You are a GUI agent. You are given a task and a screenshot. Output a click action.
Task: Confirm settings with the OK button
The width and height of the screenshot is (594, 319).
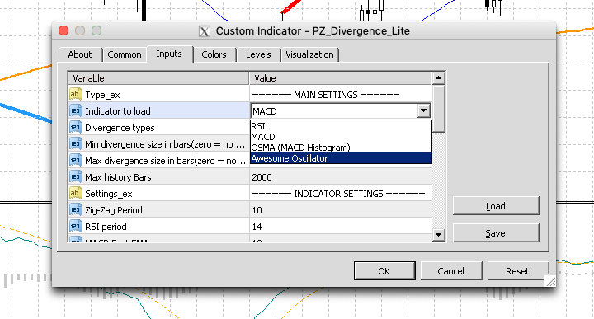[x=384, y=271]
